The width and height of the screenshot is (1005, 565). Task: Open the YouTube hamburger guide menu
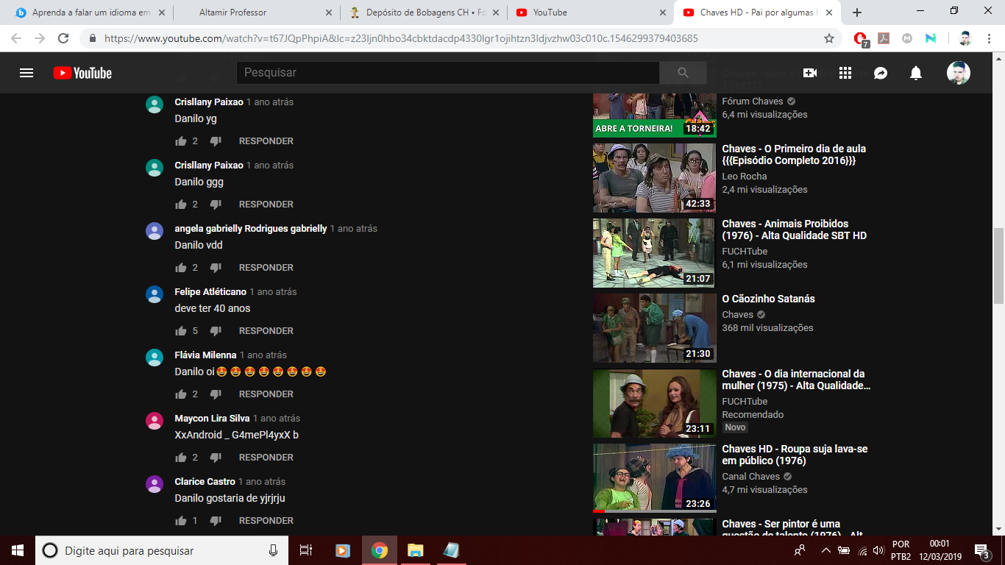point(26,73)
